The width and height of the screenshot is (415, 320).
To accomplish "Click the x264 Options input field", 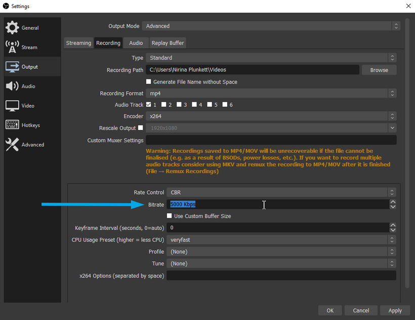I will pos(281,275).
